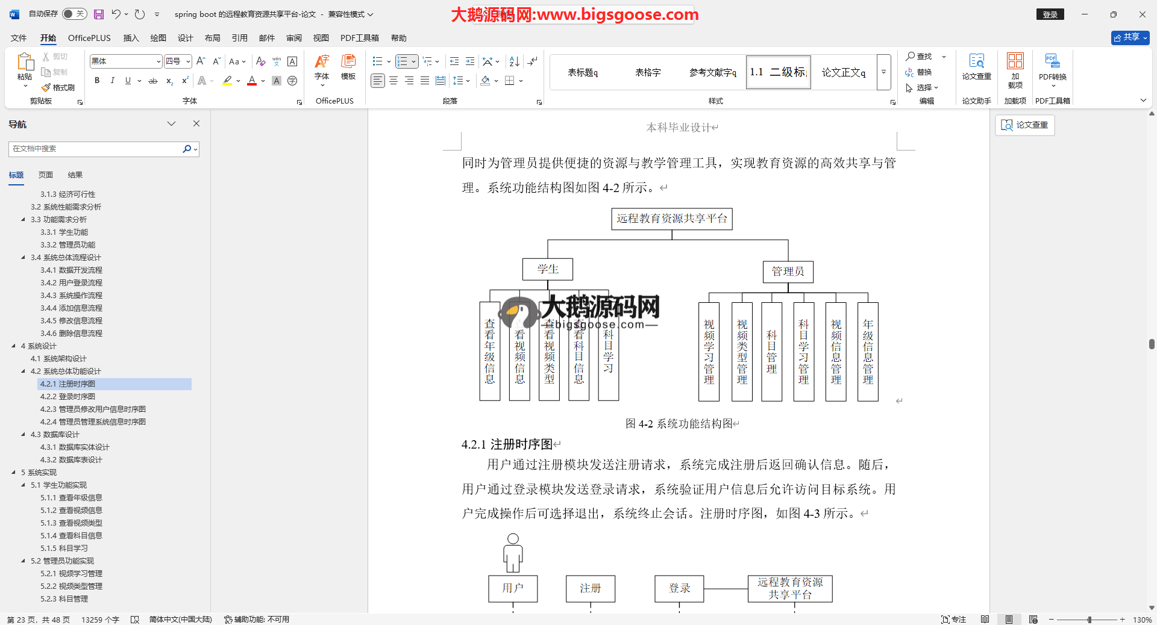This screenshot has width=1157, height=625.
Task: Toggle the 自动保存 switch
Action: click(75, 14)
